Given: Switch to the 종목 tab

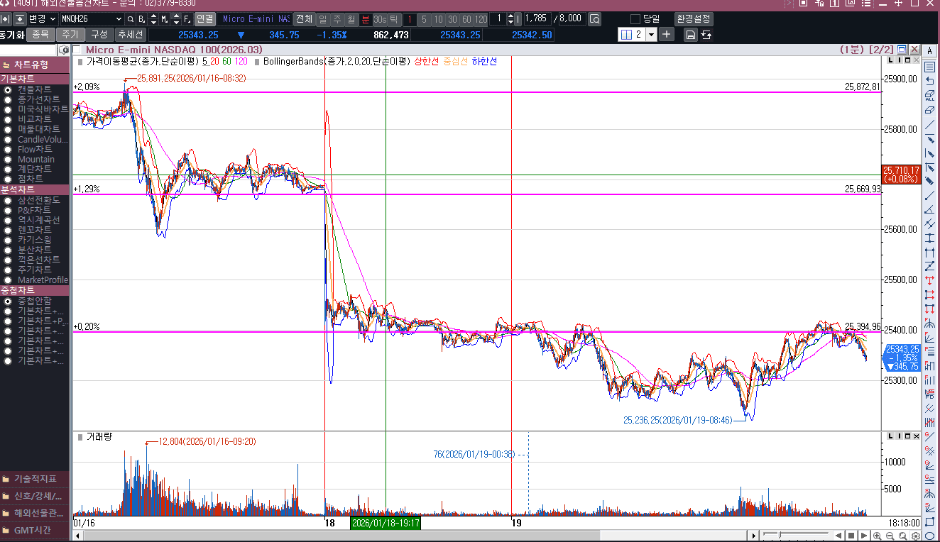Looking at the screenshot, I should point(40,34).
